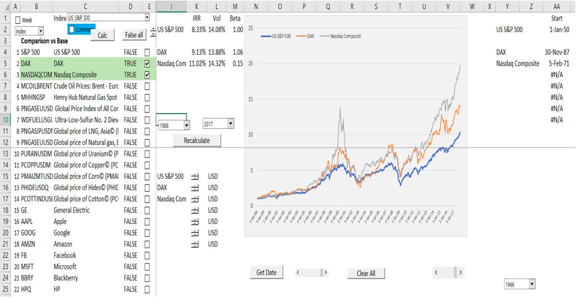Image resolution: width=576 pixels, height=307 pixels.
Task: Tick the AAPL Apple row checkbox
Action: click(x=147, y=221)
